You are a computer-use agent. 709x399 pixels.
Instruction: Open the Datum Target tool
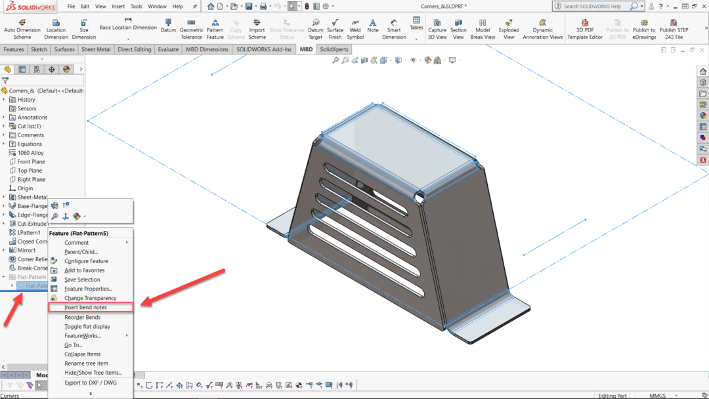(316, 28)
